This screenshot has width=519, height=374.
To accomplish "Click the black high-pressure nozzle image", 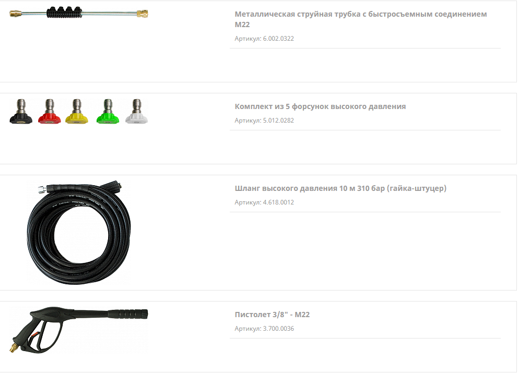I will [21, 112].
